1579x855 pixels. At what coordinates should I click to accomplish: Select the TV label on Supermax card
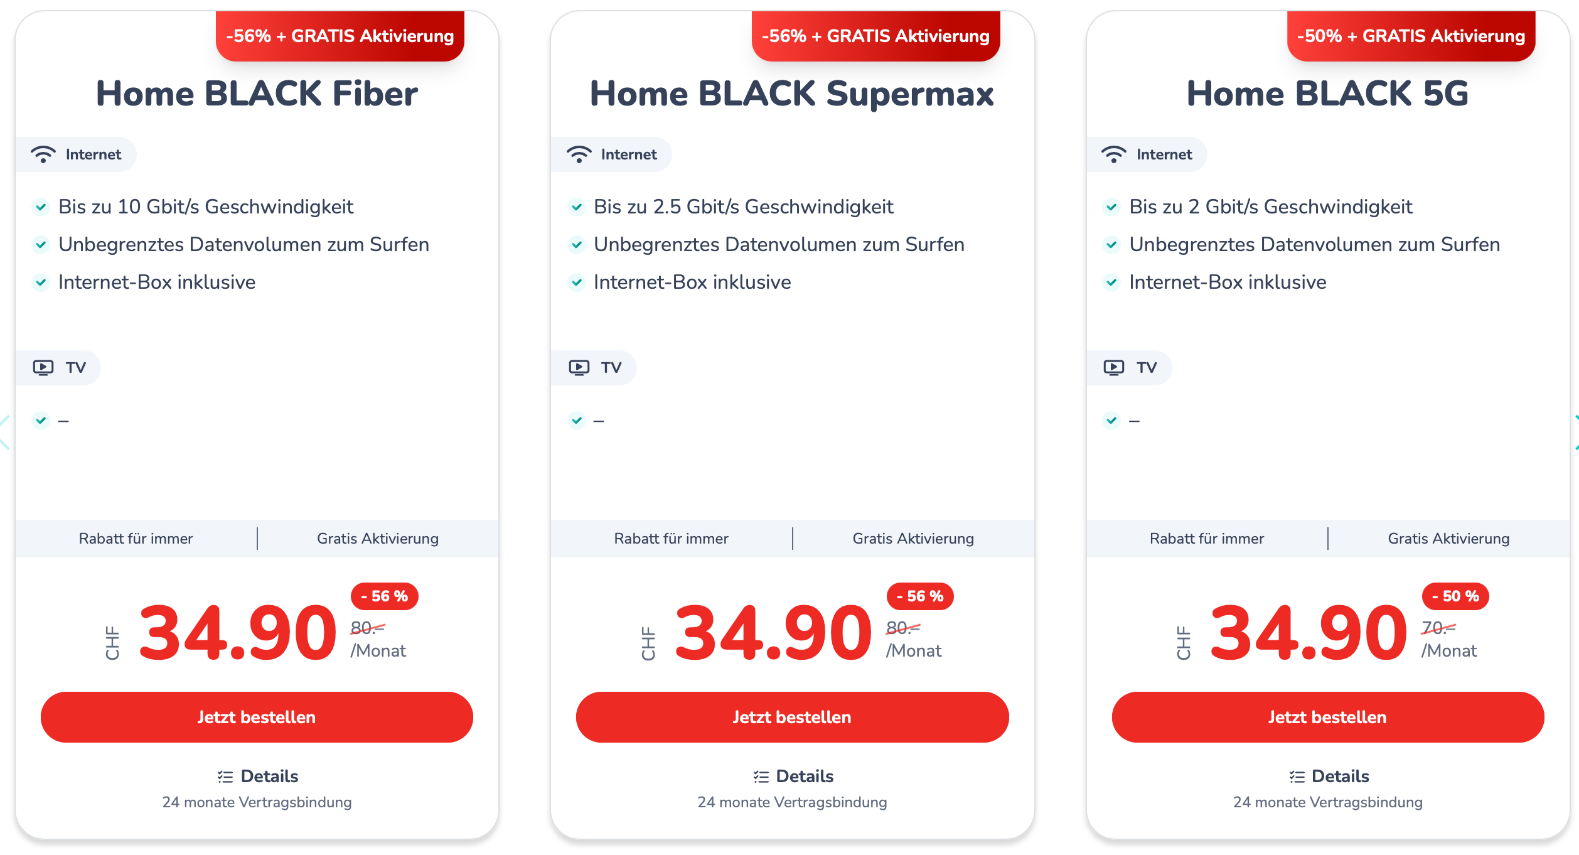[x=611, y=367]
